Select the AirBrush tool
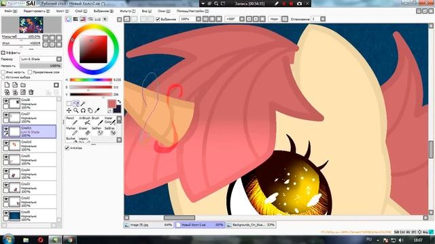The height and width of the screenshot is (244, 435). [85, 121]
